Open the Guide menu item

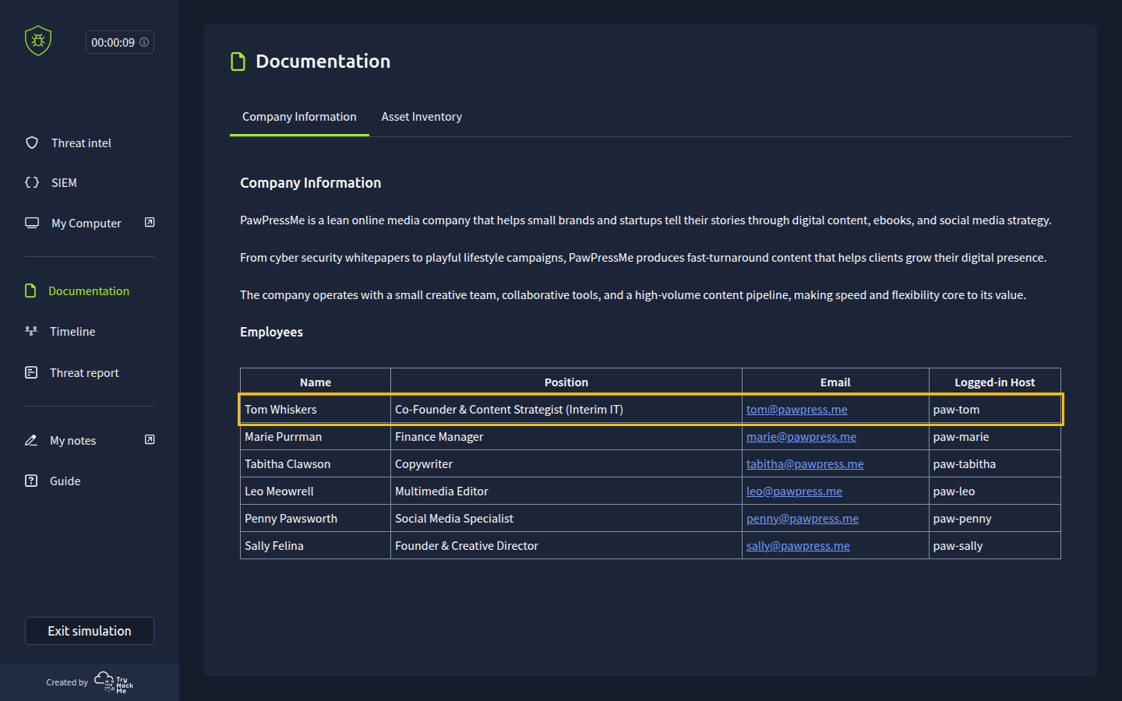(x=65, y=481)
